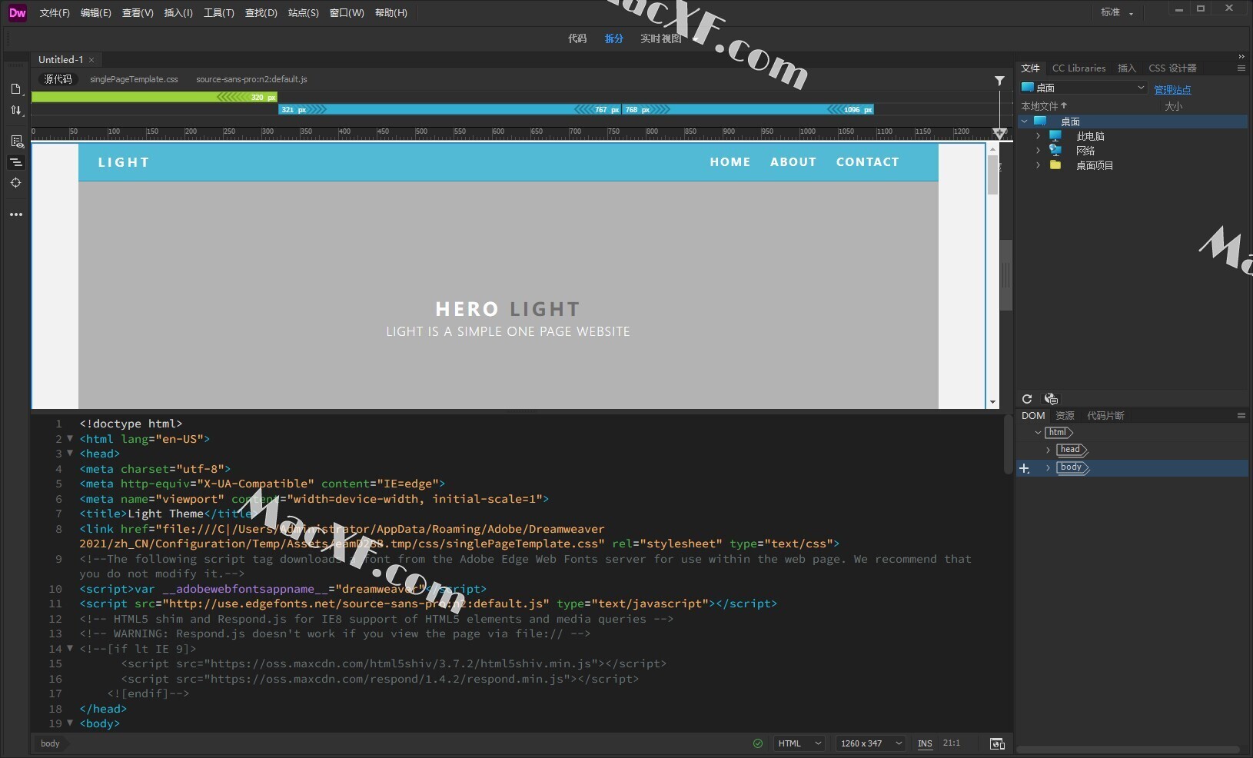Switch to 拆分 split view
Viewport: 1253px width, 758px height.
pos(614,38)
